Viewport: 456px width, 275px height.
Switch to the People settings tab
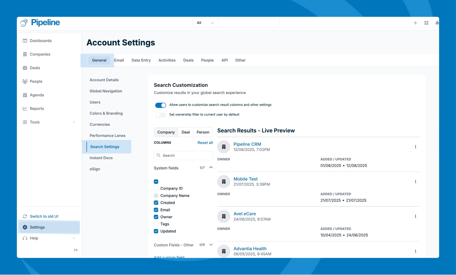207,60
